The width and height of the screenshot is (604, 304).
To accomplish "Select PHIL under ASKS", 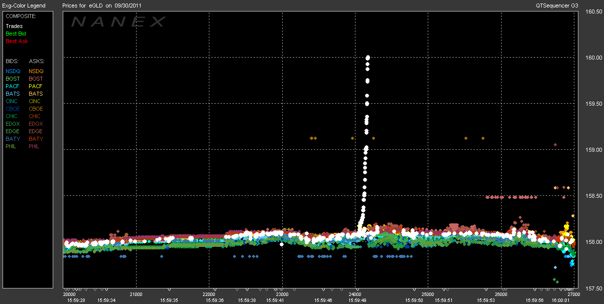I will coord(35,146).
